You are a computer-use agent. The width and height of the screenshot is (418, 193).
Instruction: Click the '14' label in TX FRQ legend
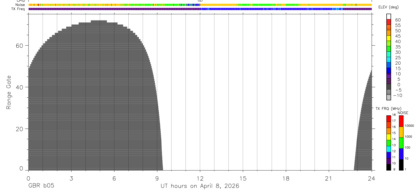click(394, 139)
